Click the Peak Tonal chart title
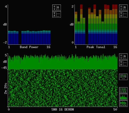The image size is (129, 113). (x=96, y=47)
